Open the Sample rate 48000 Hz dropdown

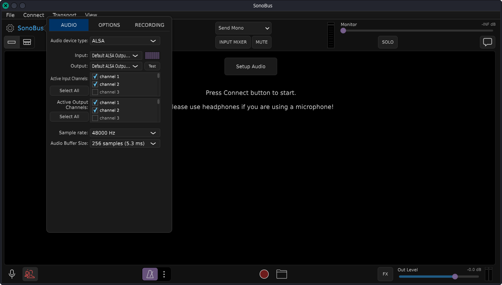[x=125, y=133]
